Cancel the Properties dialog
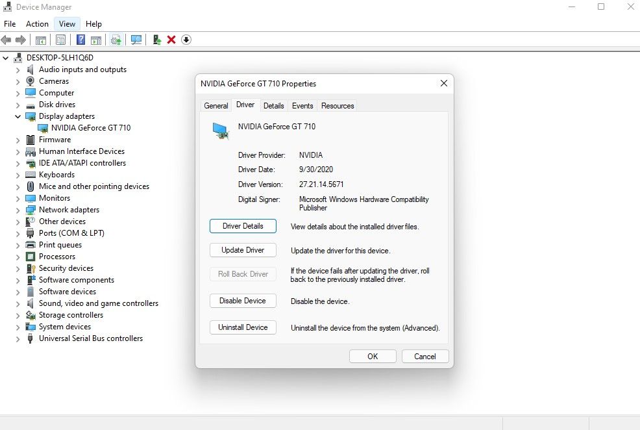Image resolution: width=640 pixels, height=430 pixels. [425, 357]
